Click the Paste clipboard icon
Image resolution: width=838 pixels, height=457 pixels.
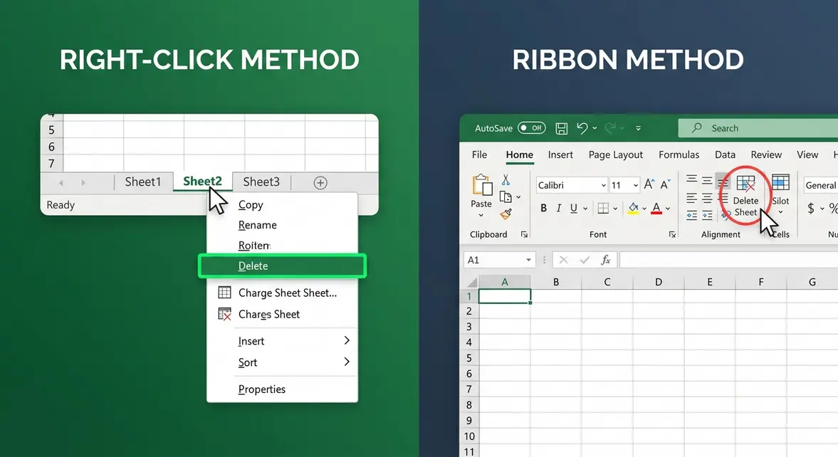coord(481,186)
